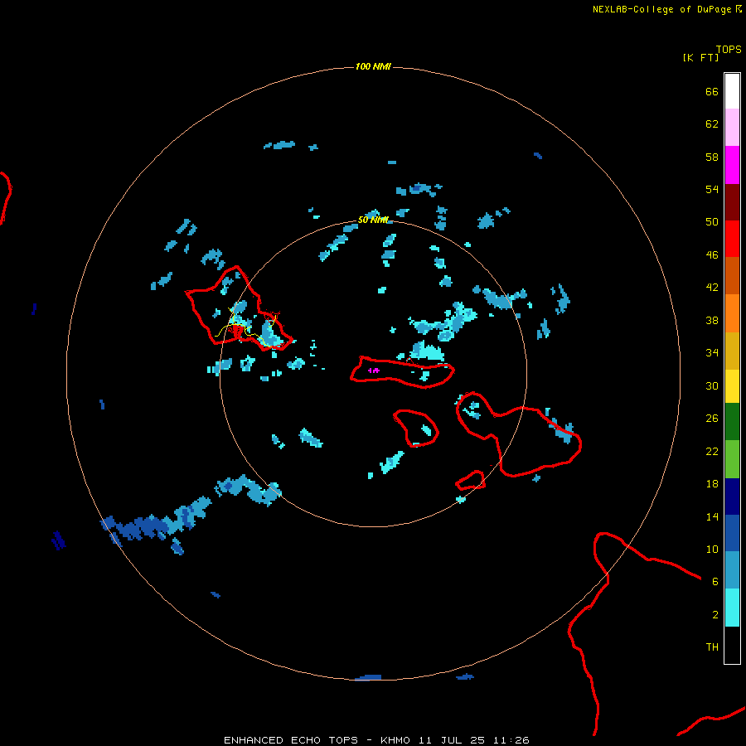Click the light pink legend swatch
Image resolution: width=746 pixels, height=746 pixels.
(732, 128)
